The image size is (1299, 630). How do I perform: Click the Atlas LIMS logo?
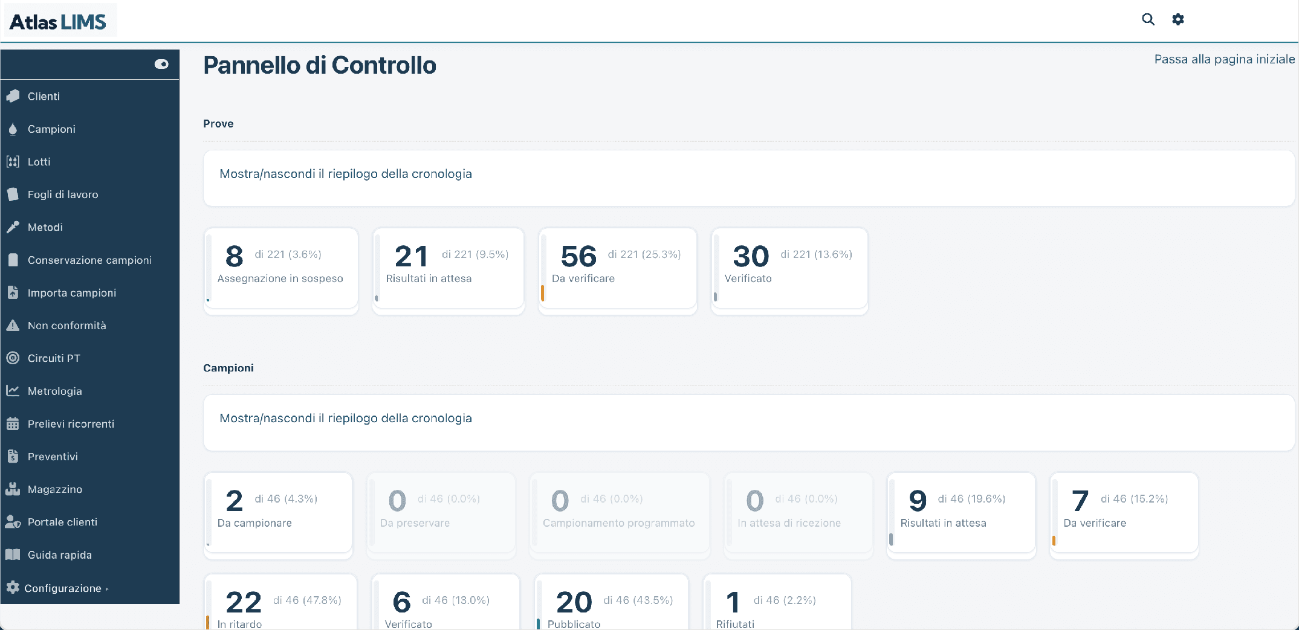pos(59,22)
